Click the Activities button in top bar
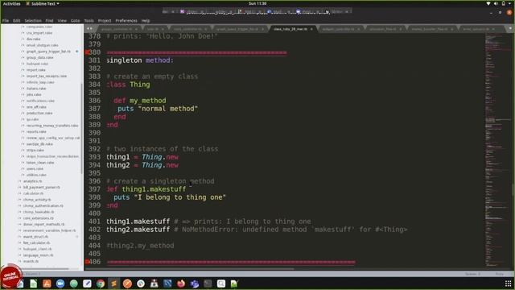The width and height of the screenshot is (515, 290). [11, 3]
